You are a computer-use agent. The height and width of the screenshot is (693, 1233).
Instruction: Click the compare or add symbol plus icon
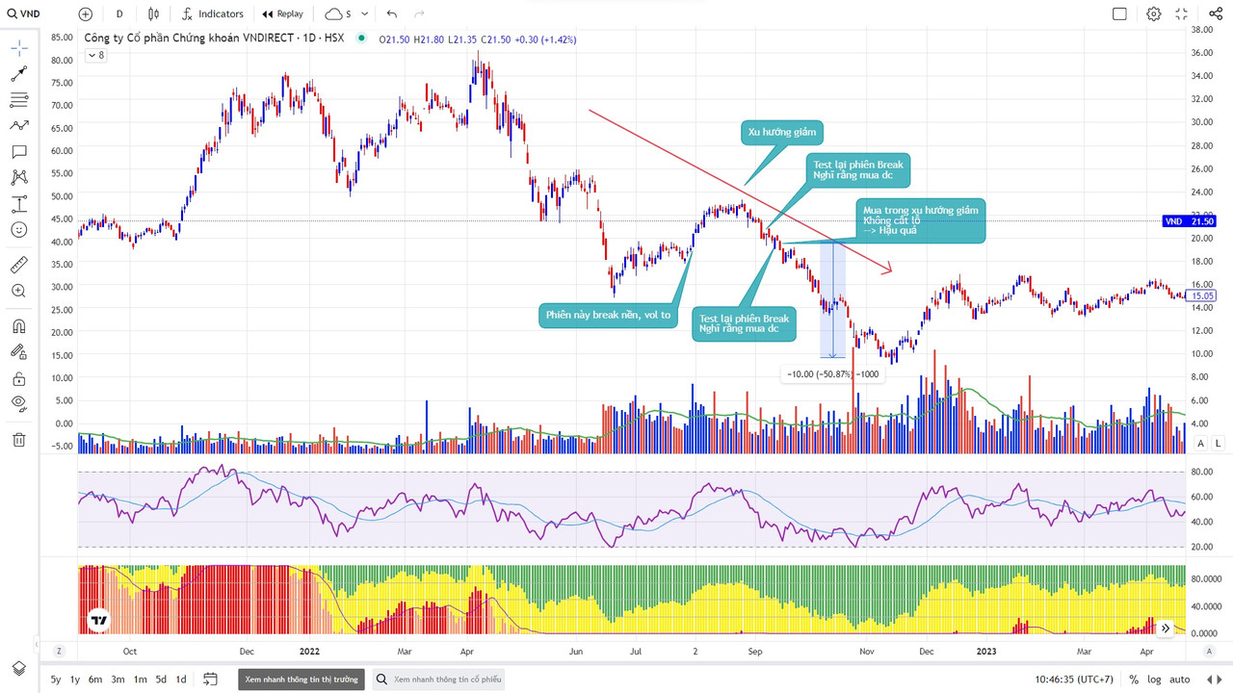pos(86,14)
